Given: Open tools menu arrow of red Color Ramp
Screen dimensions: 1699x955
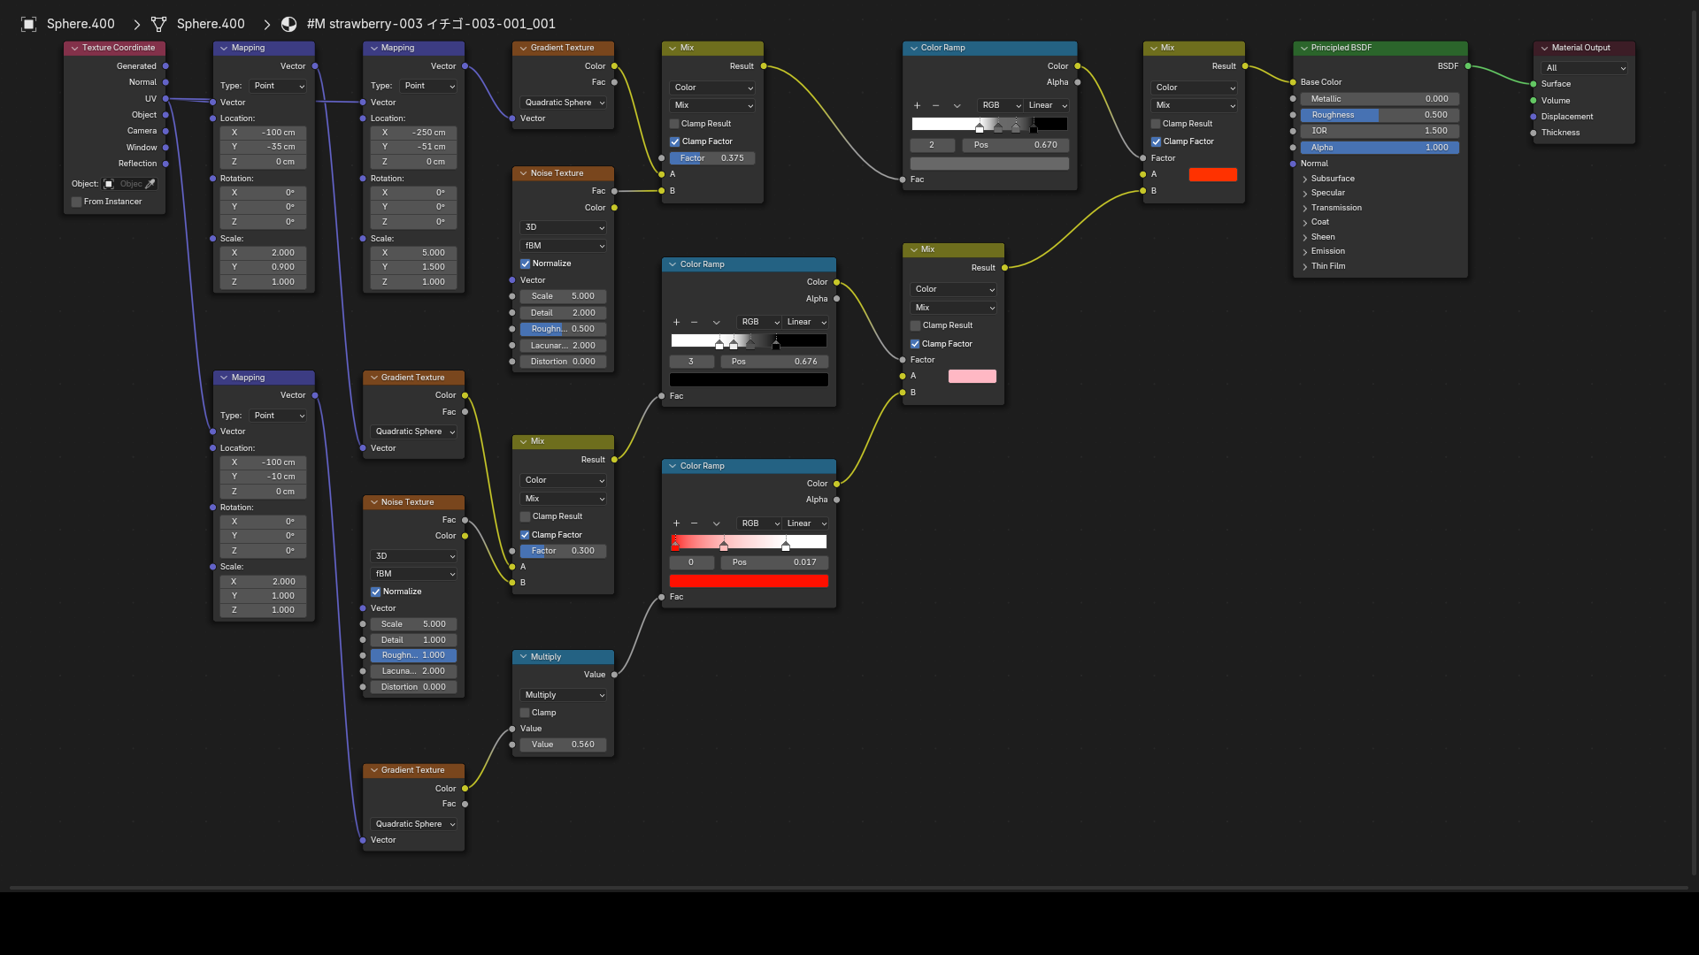Looking at the screenshot, I should tap(716, 523).
